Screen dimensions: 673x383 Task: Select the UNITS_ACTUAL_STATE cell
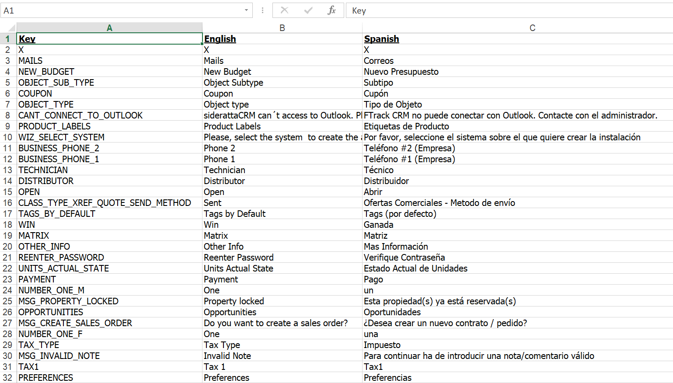[109, 268]
